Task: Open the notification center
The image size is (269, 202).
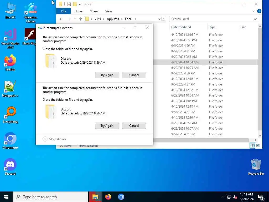Action: [x=261, y=197]
